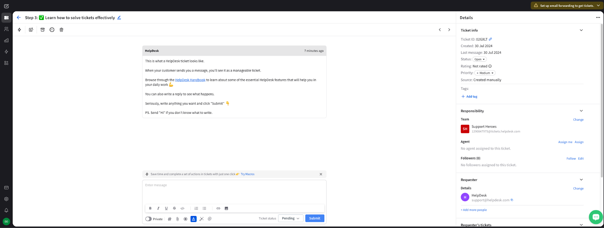Mark ticket as spam with exclamation icon
Image resolution: width=604 pixels, height=228 pixels.
(x=52, y=30)
